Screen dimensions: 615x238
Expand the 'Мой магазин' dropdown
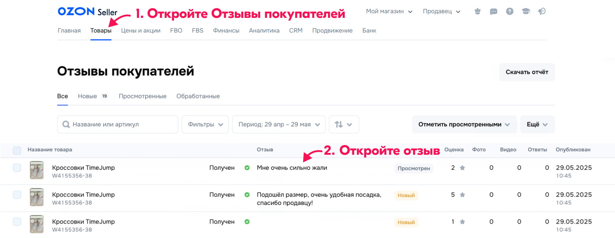point(389,11)
